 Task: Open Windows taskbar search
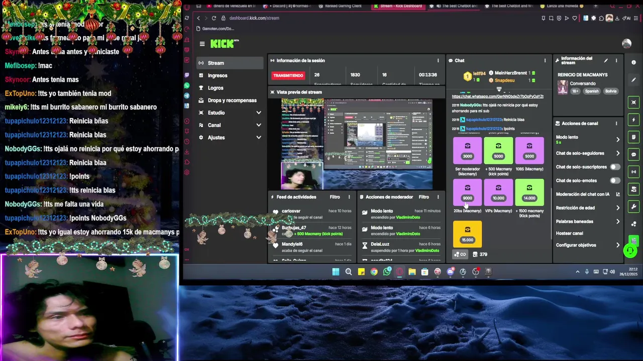[x=349, y=272]
